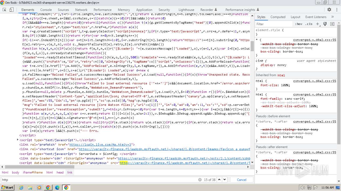Open File Explorer from the taskbar
The width and height of the screenshot is (341, 191).
(30, 188)
